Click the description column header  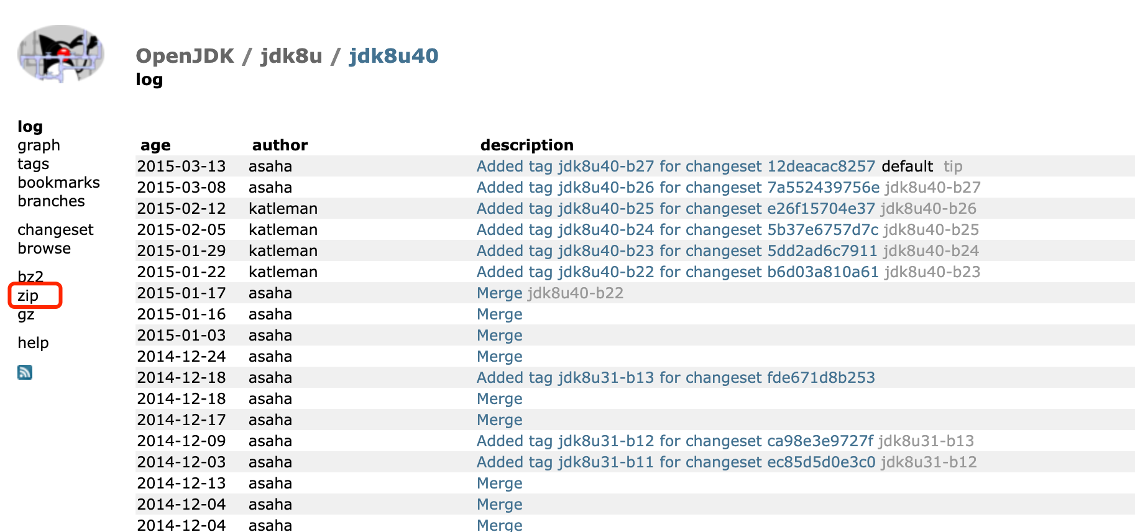[x=527, y=145]
